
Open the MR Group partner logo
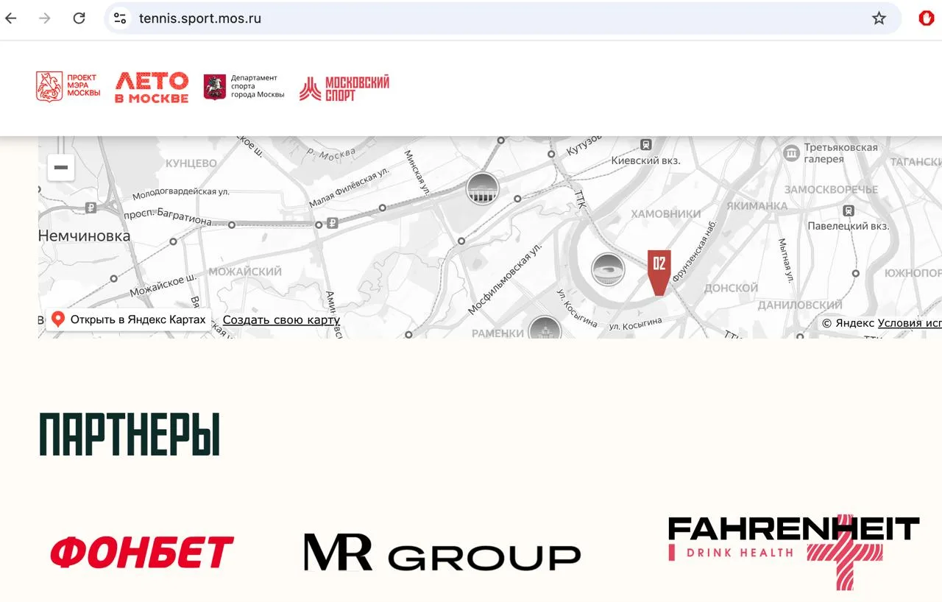[442, 553]
